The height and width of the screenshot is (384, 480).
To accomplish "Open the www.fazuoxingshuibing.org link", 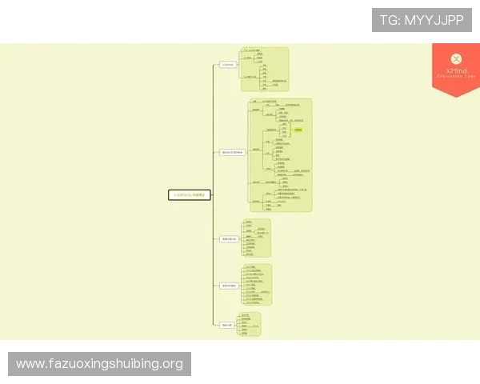I will pos(99,364).
